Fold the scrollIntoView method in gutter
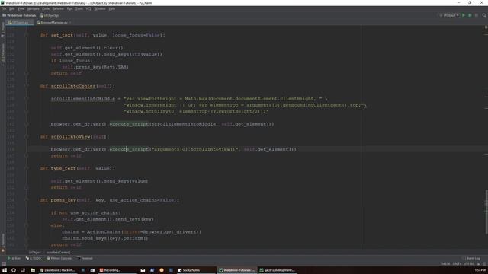 point(27,137)
